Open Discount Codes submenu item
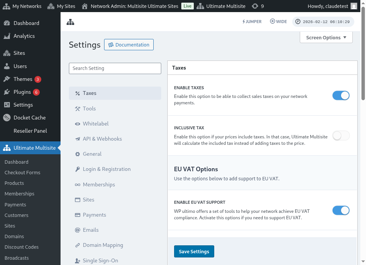The width and height of the screenshot is (366, 265). (x=22, y=247)
